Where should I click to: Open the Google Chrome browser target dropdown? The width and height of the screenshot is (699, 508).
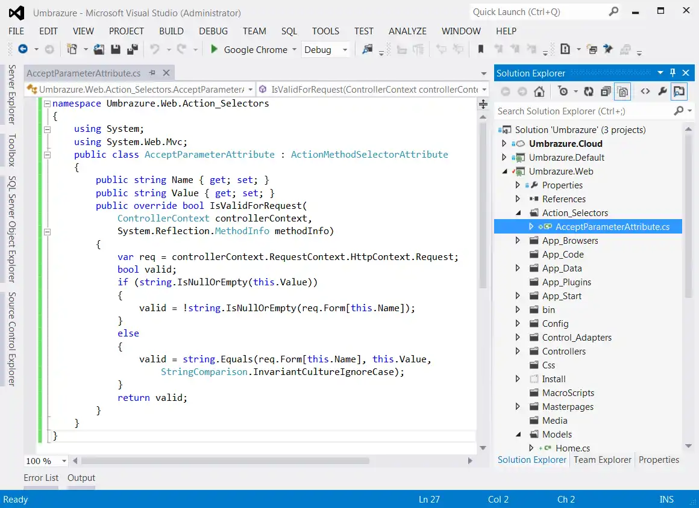[x=294, y=49]
